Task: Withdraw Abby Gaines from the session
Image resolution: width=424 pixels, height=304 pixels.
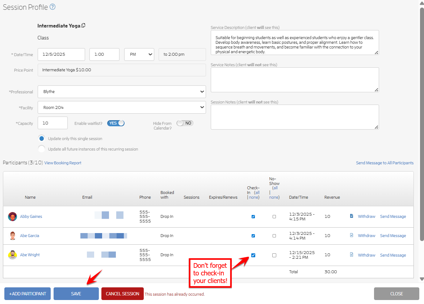Action: (x=366, y=216)
